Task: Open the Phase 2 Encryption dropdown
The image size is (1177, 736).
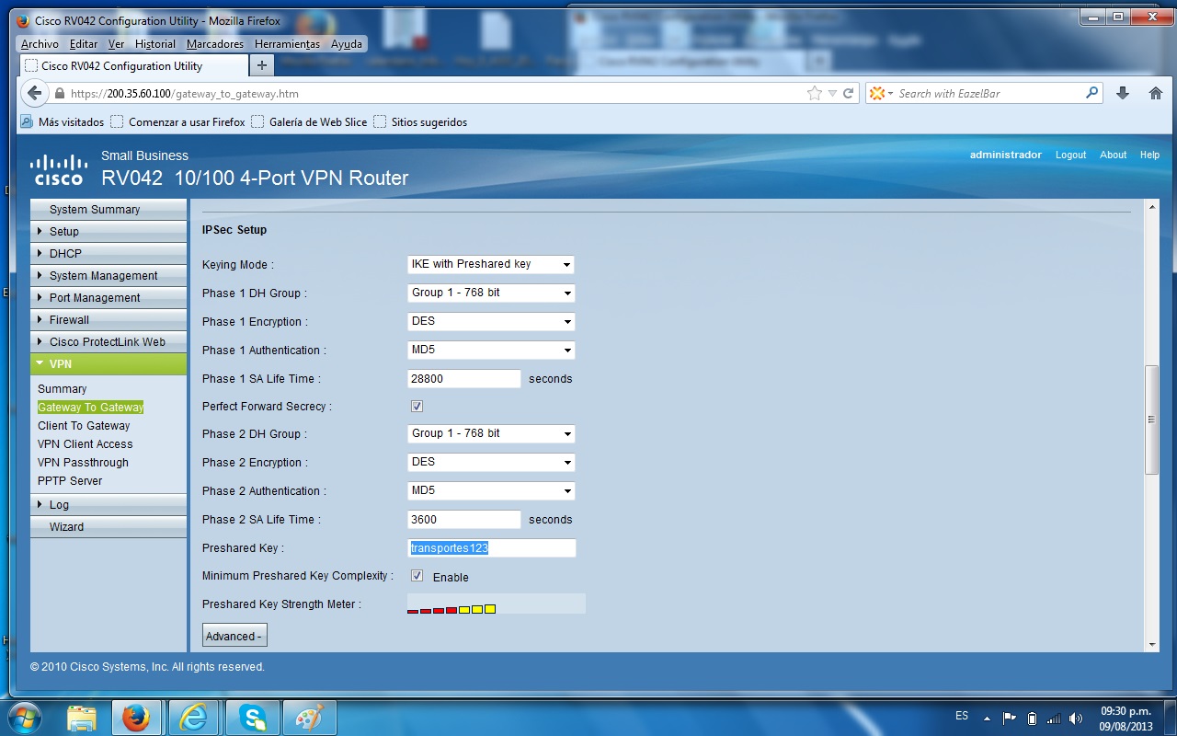Action: pyautogui.click(x=491, y=462)
